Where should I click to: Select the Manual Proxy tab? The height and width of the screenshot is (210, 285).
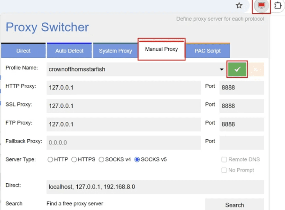(161, 49)
